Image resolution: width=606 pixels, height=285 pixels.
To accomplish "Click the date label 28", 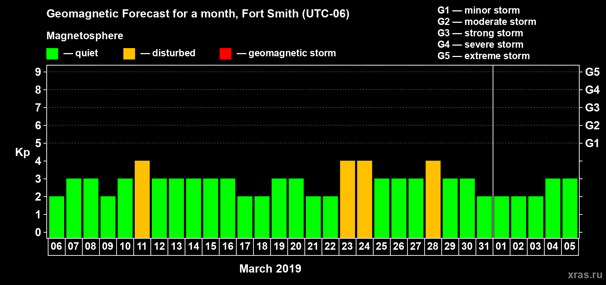I will pos(433,246).
